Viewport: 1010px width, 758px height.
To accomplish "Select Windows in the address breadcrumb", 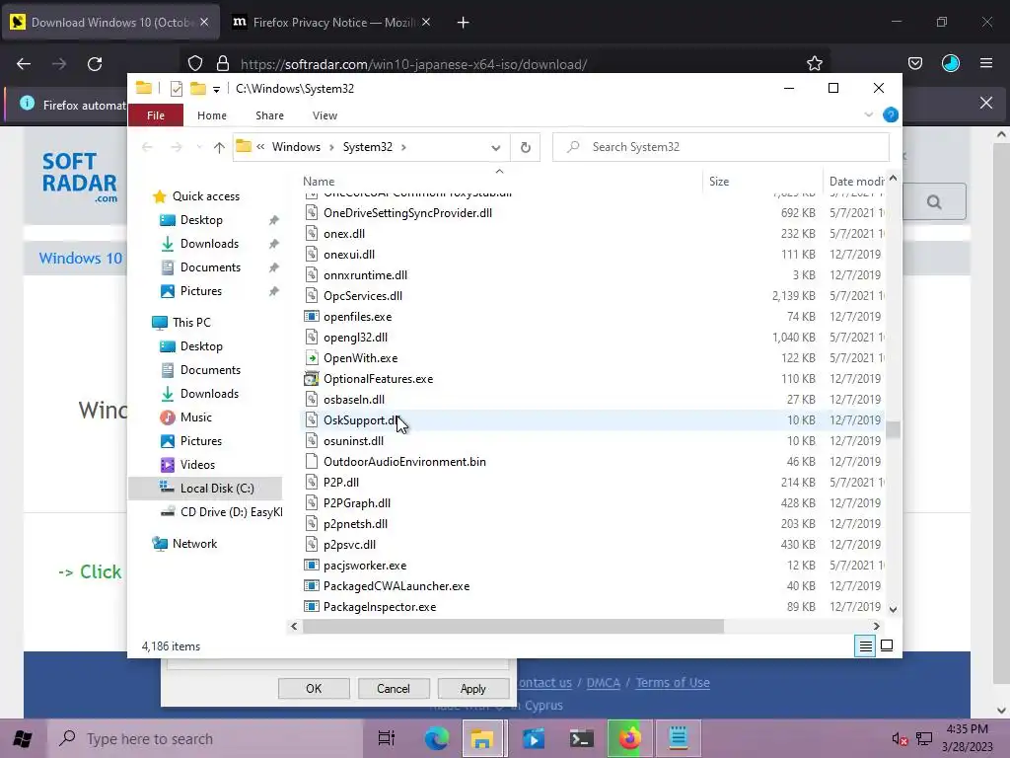I will 296,147.
